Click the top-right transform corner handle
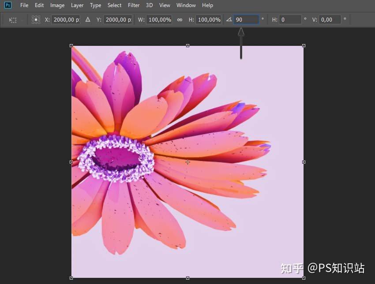This screenshot has height=284, width=375. coord(304,45)
